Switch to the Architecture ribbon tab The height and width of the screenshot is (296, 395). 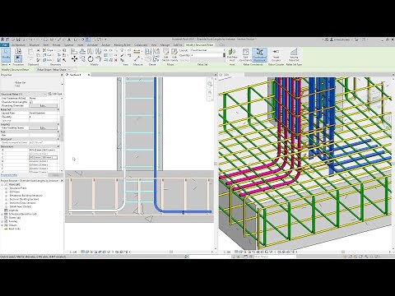click(18, 45)
